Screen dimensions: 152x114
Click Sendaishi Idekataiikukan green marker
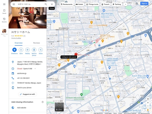pos(82,94)
